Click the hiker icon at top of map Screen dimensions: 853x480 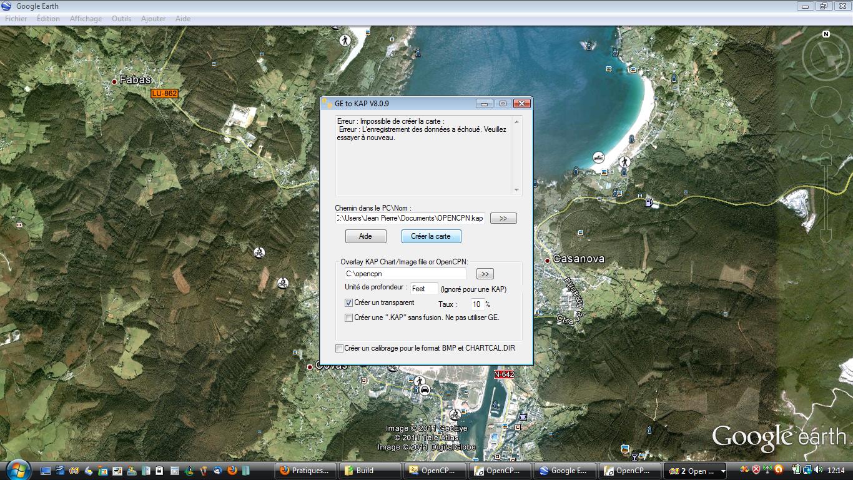coord(345,40)
